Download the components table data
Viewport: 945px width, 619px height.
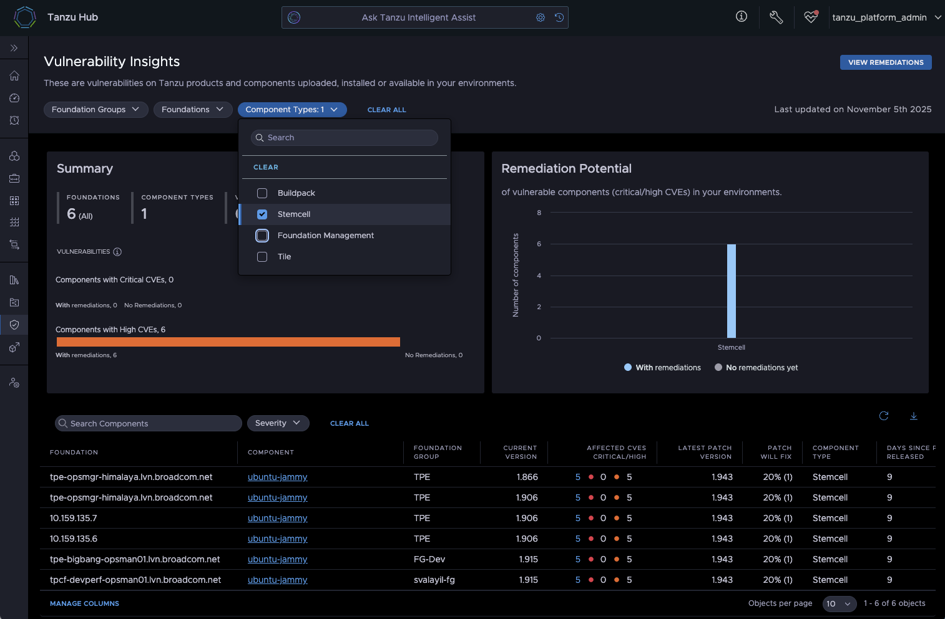914,416
